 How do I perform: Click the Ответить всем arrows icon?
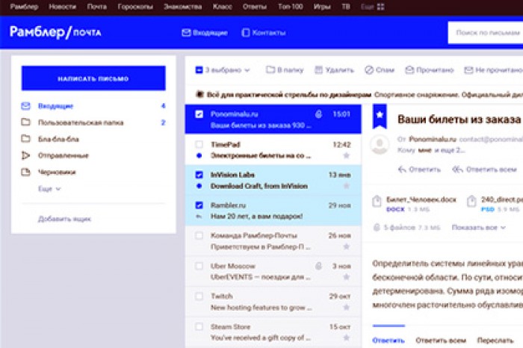(x=457, y=170)
